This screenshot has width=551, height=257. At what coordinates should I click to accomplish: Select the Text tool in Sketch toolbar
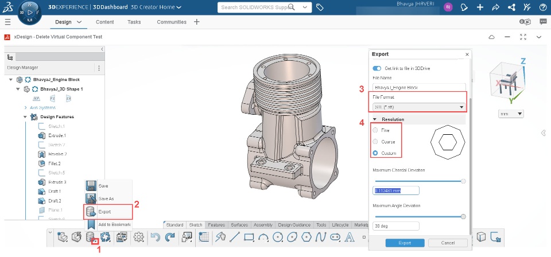[x=350, y=237]
